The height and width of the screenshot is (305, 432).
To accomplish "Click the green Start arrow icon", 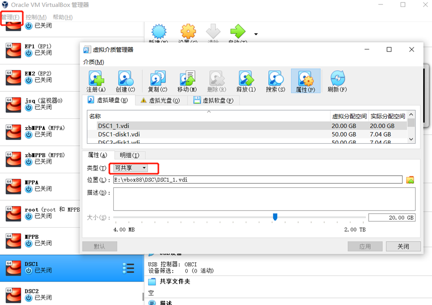I will [x=238, y=31].
